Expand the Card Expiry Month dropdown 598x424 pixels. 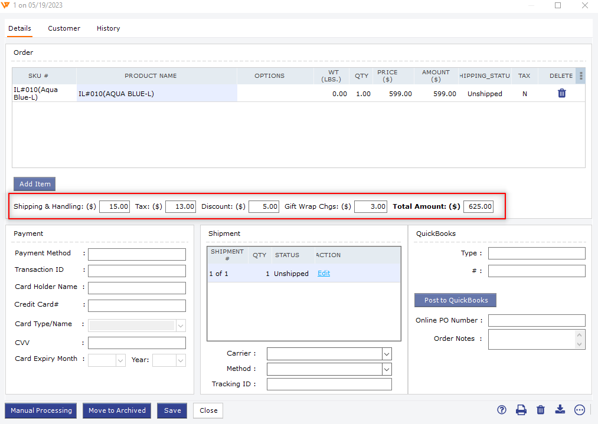[120, 360]
